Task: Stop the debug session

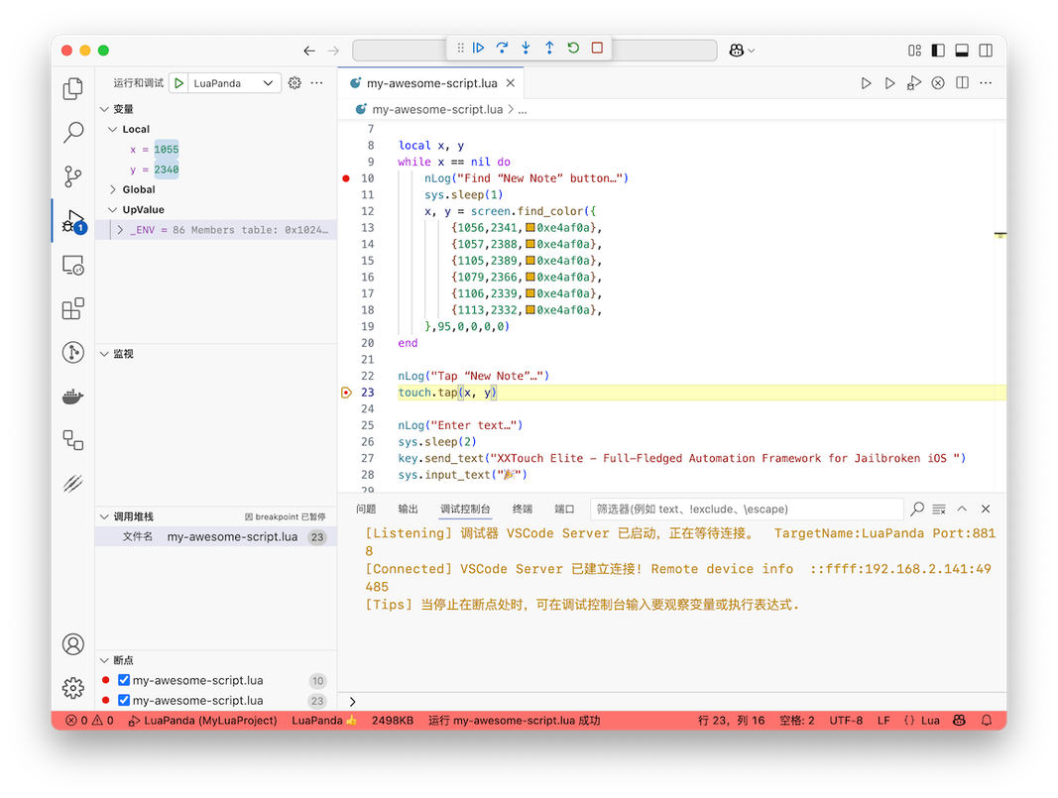Action: (597, 48)
